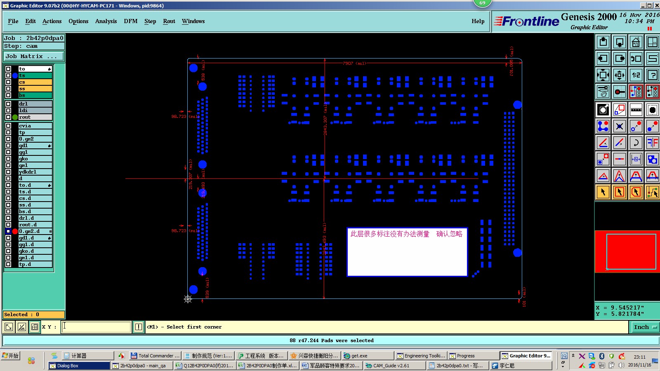Expand hidden system tray icons arrow

tap(573, 355)
